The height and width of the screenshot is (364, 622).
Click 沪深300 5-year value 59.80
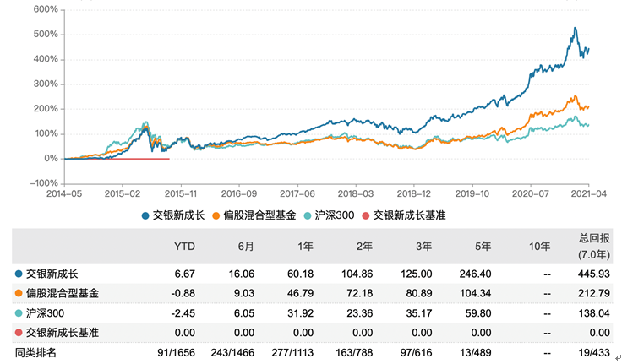click(x=478, y=313)
